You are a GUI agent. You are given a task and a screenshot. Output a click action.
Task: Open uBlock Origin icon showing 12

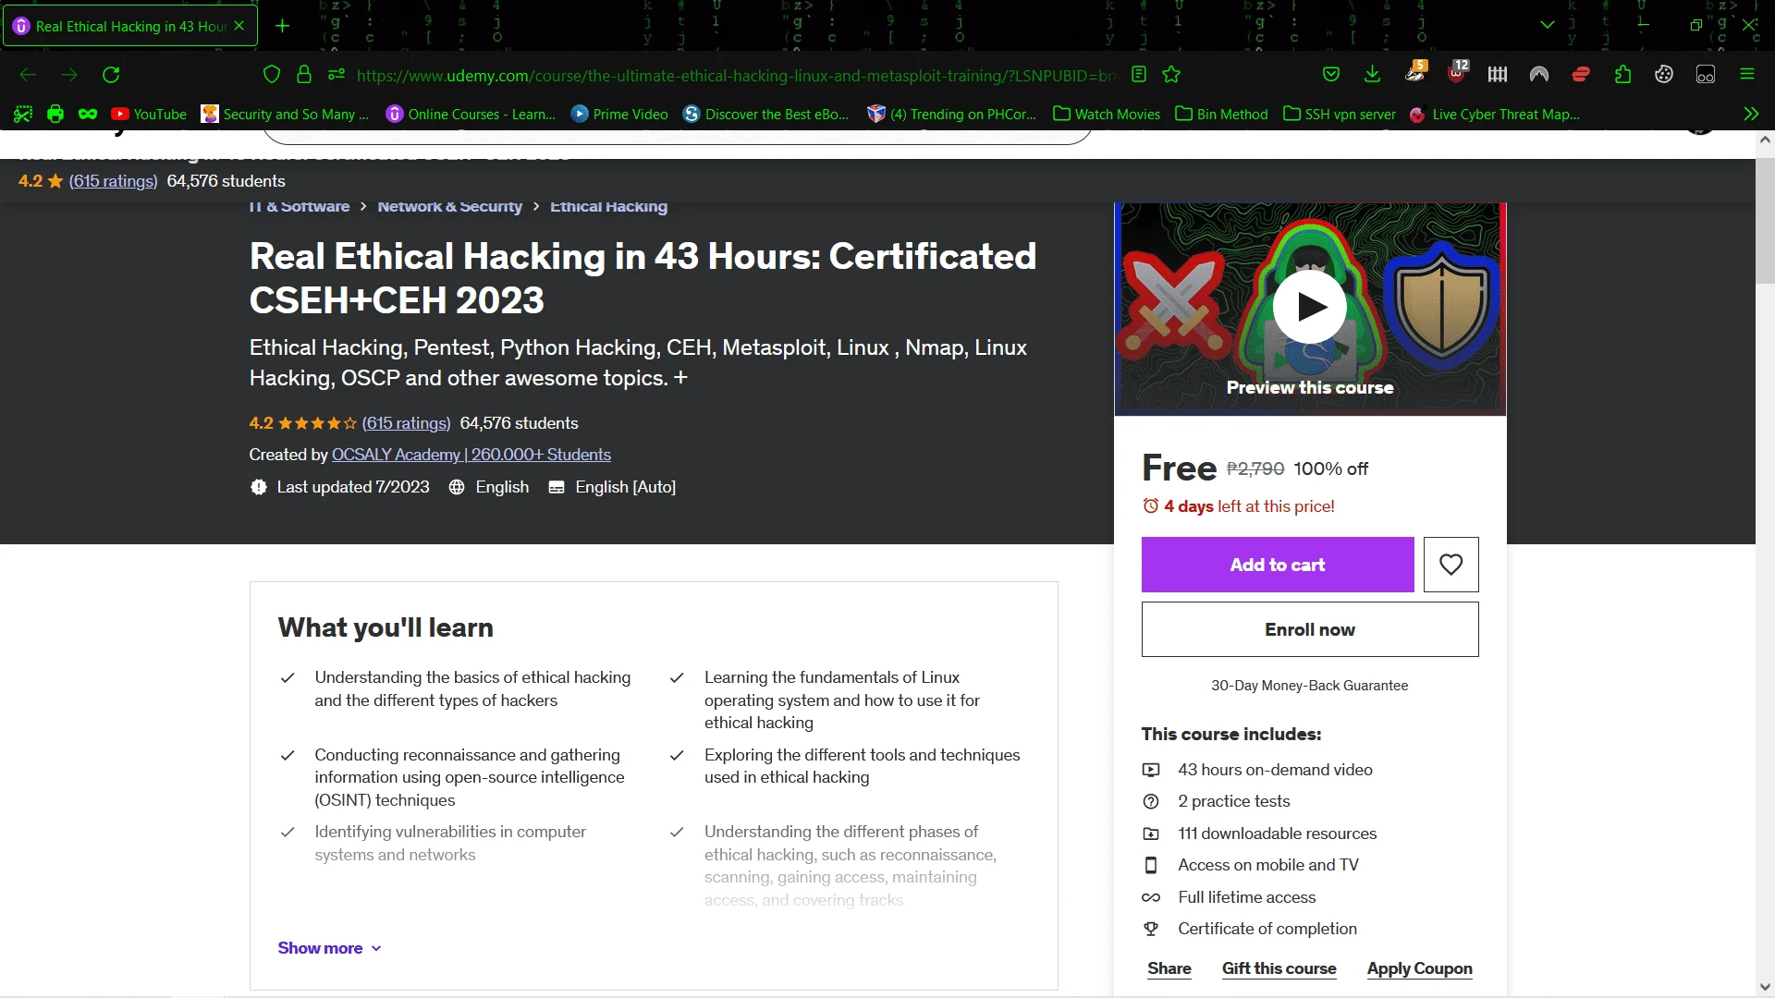tap(1458, 73)
